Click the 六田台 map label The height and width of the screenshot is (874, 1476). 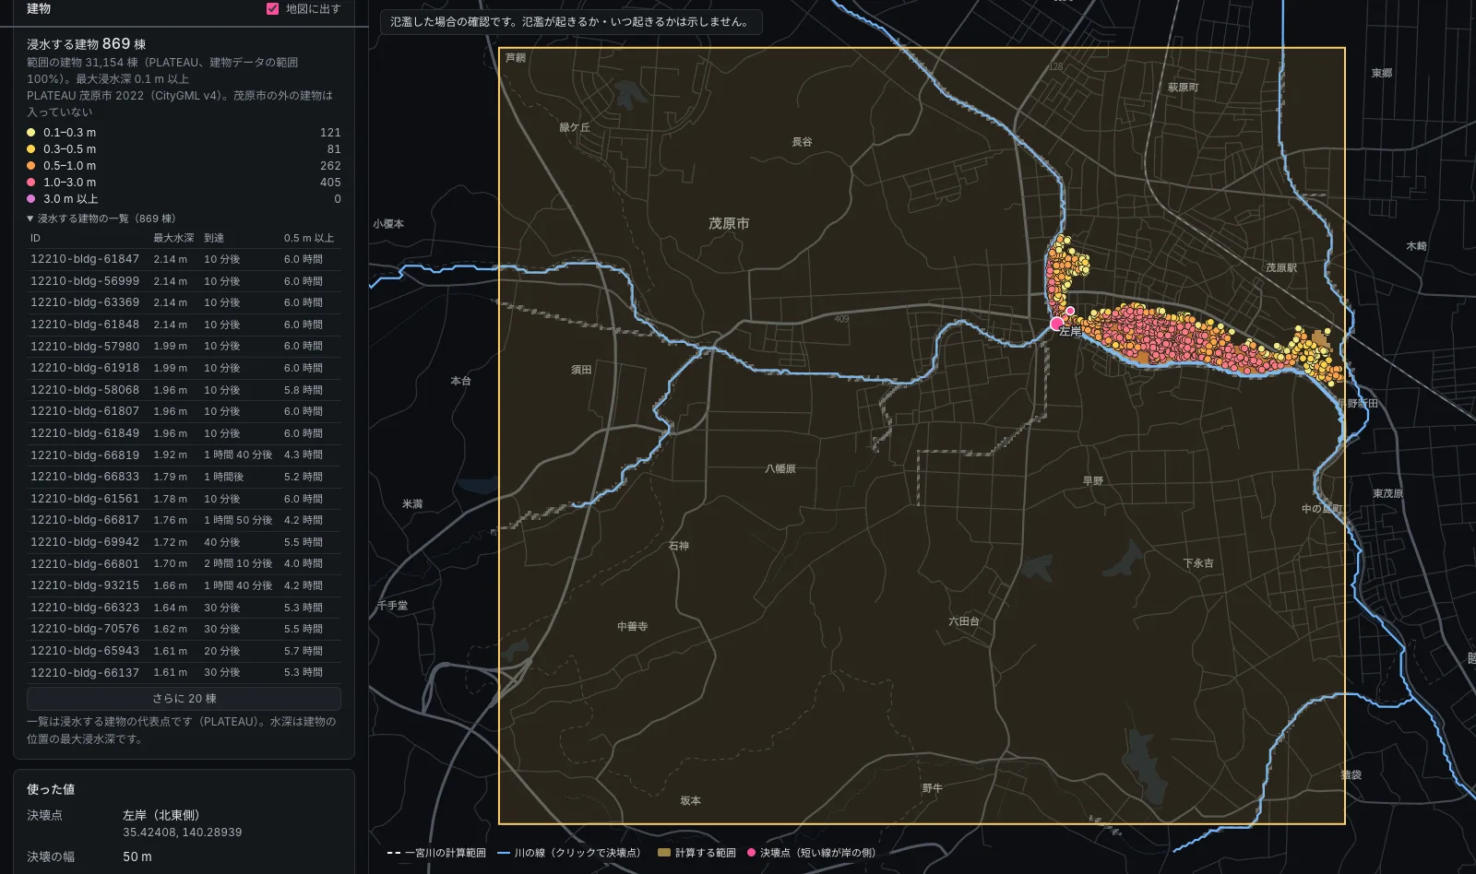[x=964, y=621]
